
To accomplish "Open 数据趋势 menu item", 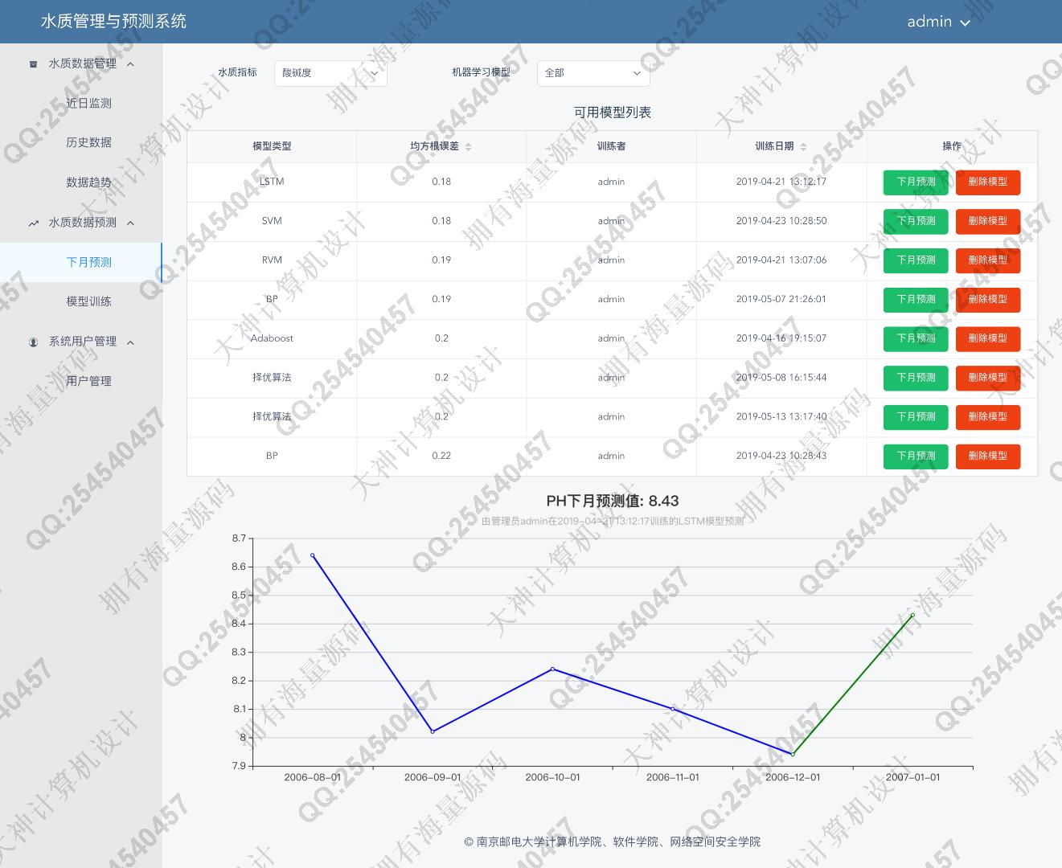I will point(88,182).
